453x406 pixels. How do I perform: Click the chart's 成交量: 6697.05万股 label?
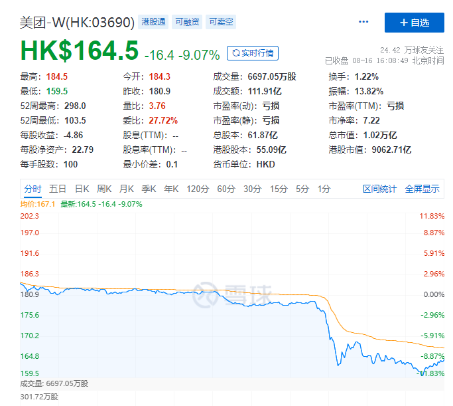tap(54, 383)
